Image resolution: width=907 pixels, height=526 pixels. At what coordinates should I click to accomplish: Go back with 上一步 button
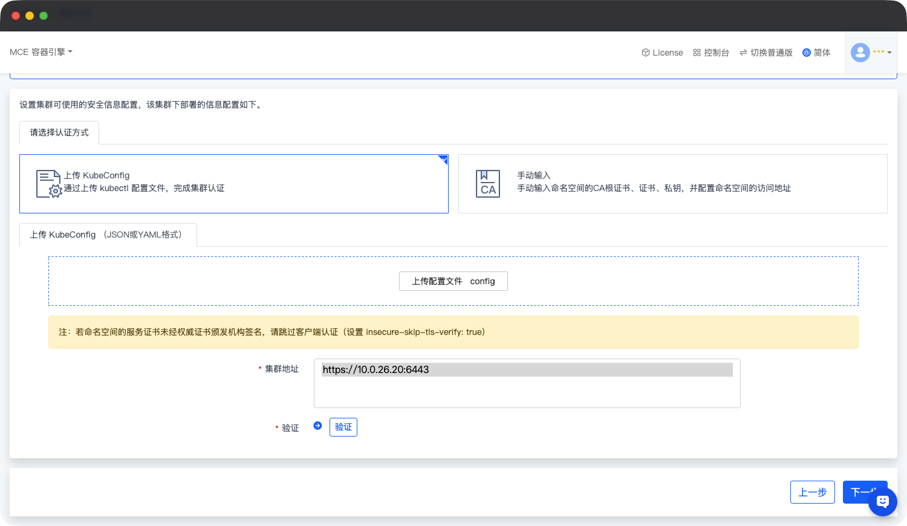point(812,492)
